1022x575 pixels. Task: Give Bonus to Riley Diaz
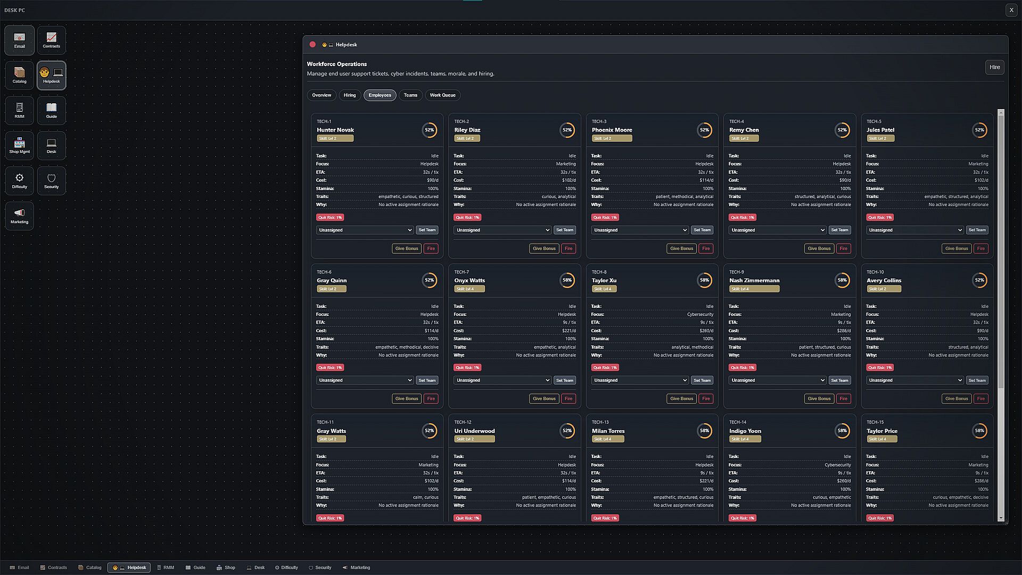tap(543, 249)
